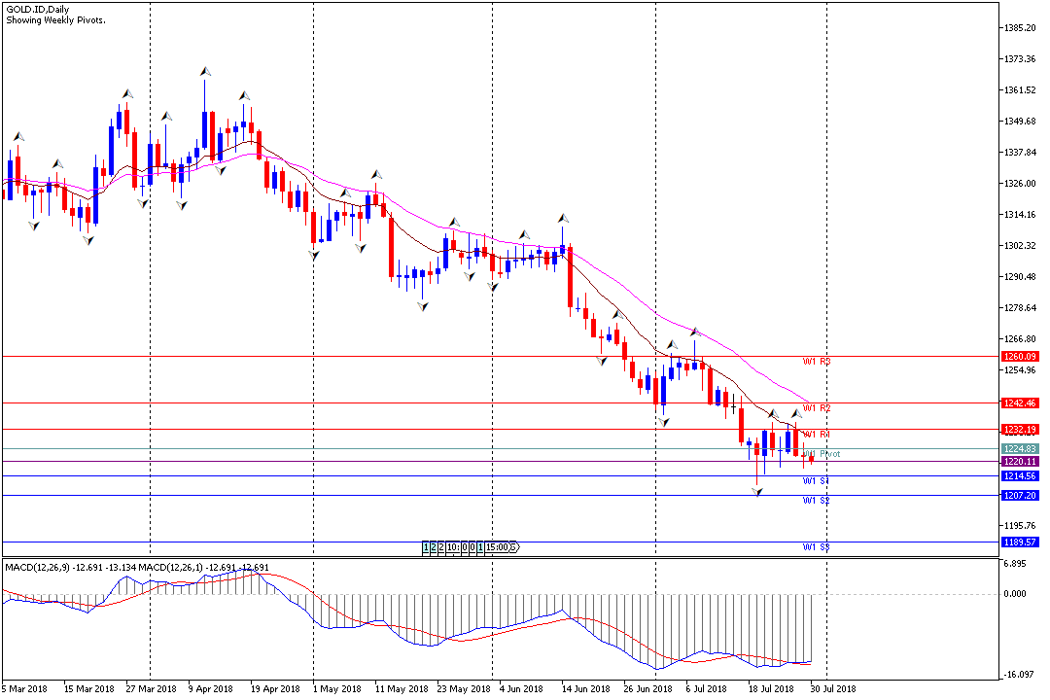Click the 4 Jun 2018 date label
The image size is (1050, 700).
point(521,689)
